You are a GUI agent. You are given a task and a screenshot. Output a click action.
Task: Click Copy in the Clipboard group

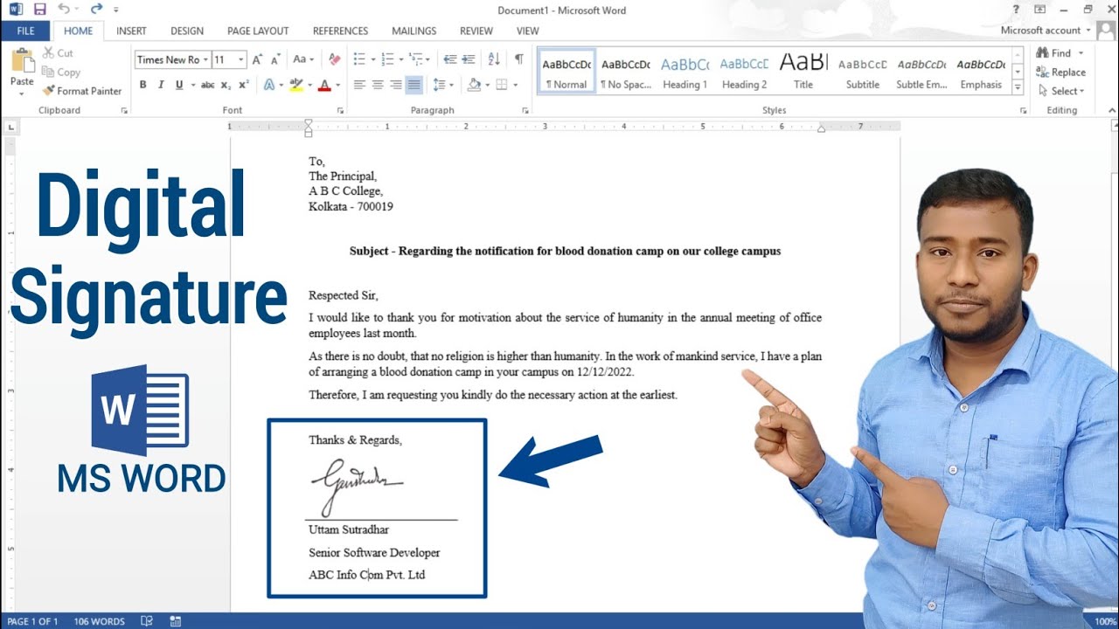[60, 73]
